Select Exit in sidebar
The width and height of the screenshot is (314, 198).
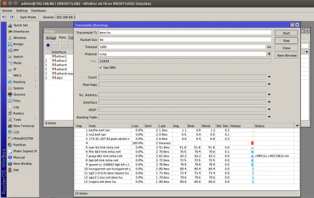(16, 170)
